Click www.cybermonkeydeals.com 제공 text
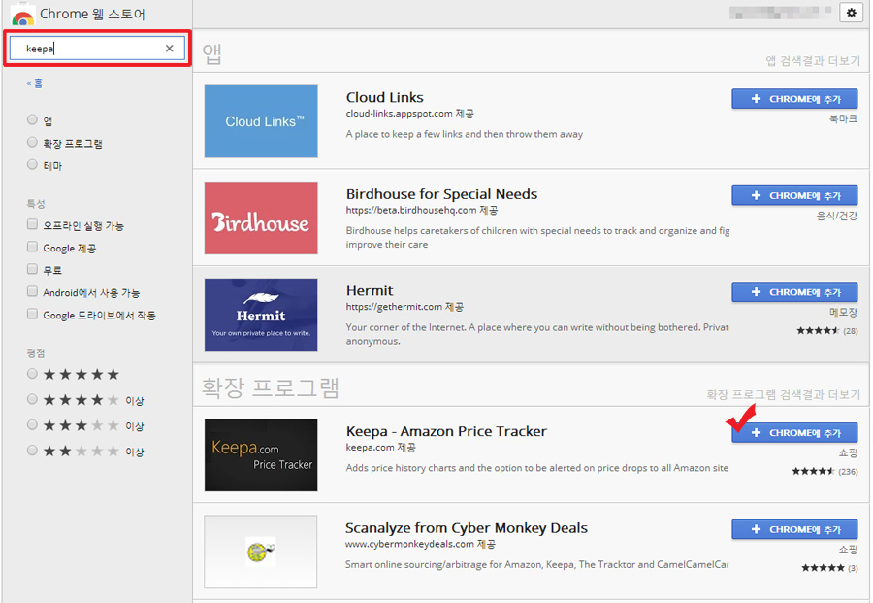The height and width of the screenshot is (603, 873). tap(420, 544)
